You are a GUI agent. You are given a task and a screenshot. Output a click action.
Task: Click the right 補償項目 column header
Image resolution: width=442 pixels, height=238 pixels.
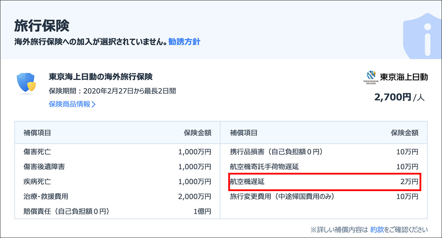244,133
